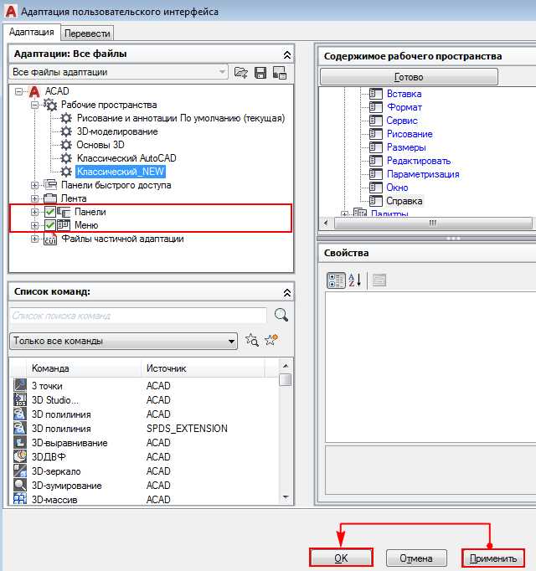Open the image manager icon
536x571 pixels.
tap(280, 73)
